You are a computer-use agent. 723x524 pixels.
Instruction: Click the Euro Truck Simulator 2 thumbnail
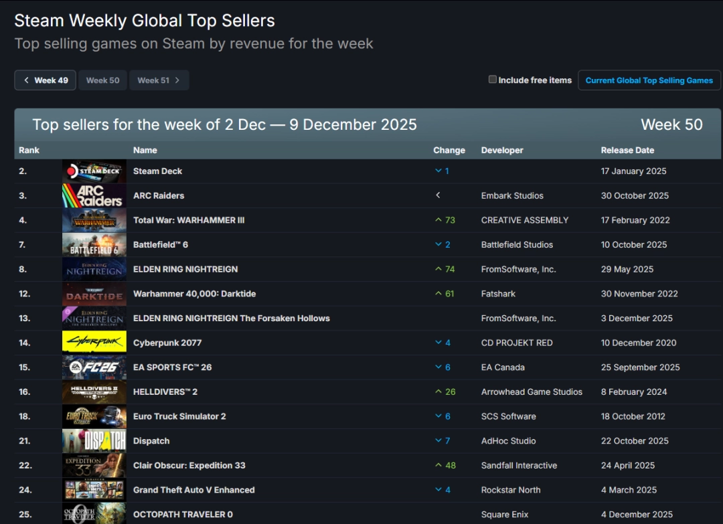tap(94, 416)
